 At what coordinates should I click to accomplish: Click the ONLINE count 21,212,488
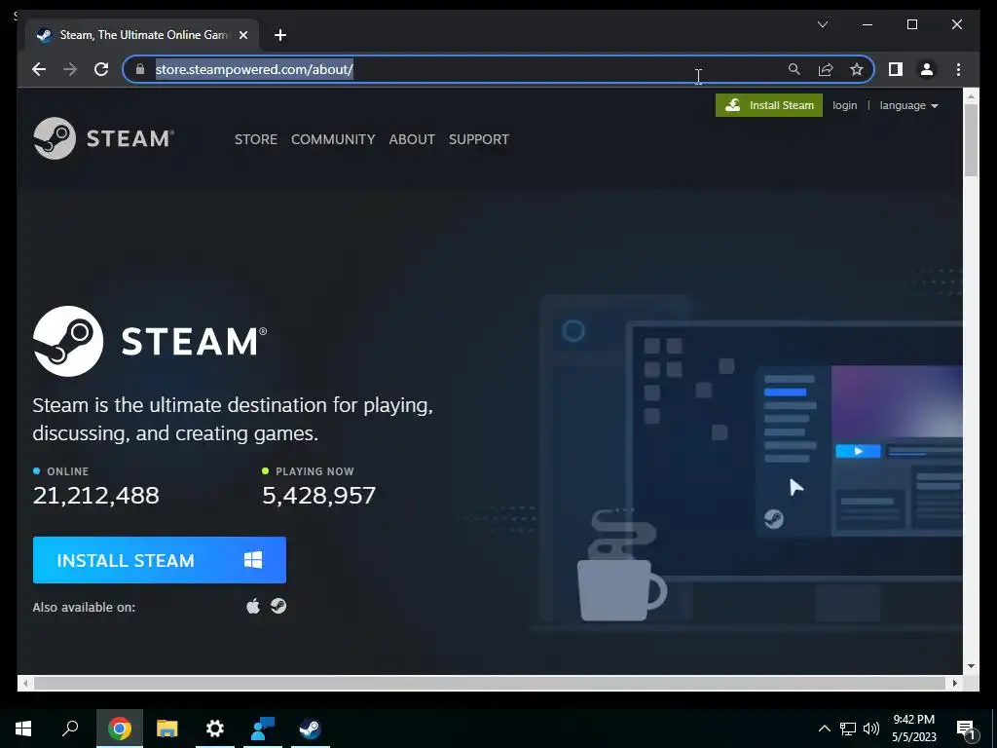[x=96, y=496]
